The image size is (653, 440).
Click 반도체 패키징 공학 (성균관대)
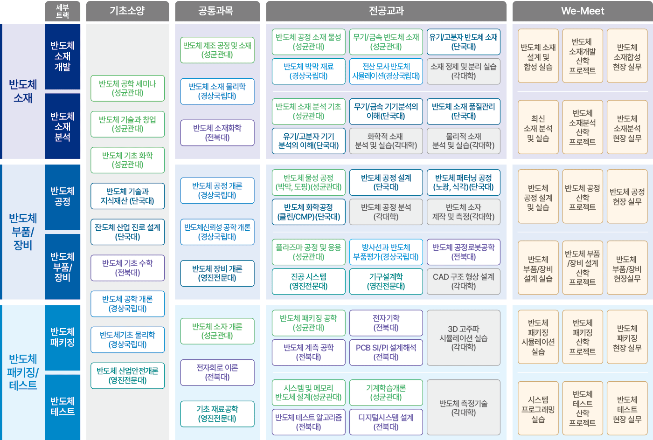[x=309, y=323]
